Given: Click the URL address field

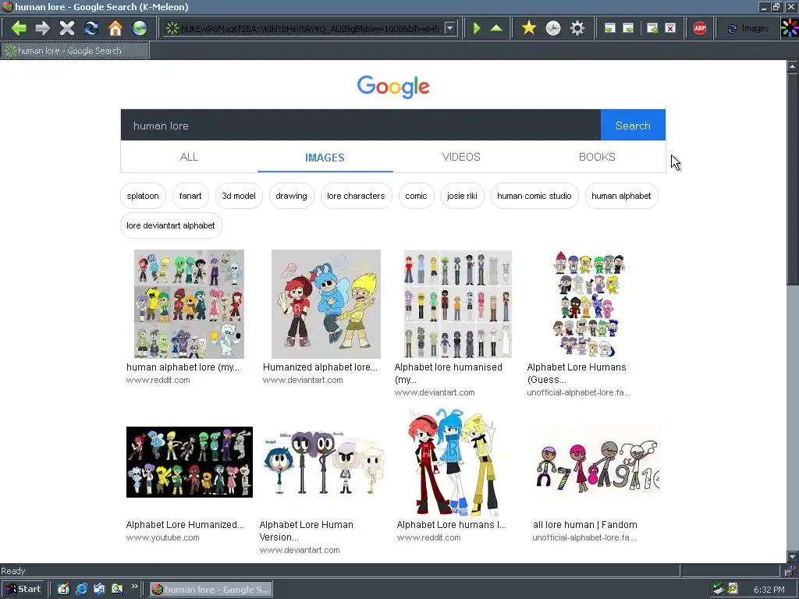Looking at the screenshot, I should [311, 28].
